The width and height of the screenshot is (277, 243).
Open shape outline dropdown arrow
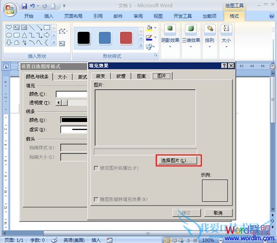[x=155, y=37]
